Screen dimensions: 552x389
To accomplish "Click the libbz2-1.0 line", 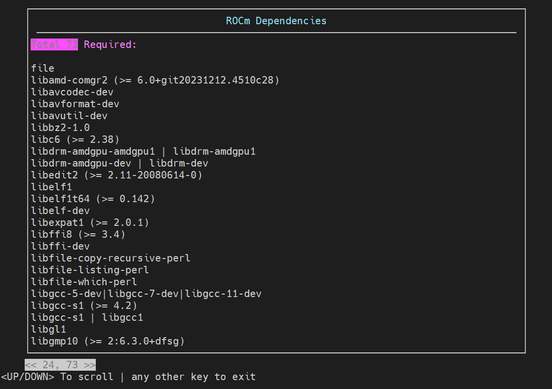I will (61, 128).
